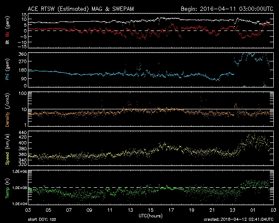The image size is (279, 223).
Task: Click the Begin date timestamp text
Action: (226, 9)
